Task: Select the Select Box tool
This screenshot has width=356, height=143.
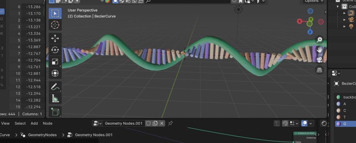Action: pyautogui.click(x=55, y=13)
